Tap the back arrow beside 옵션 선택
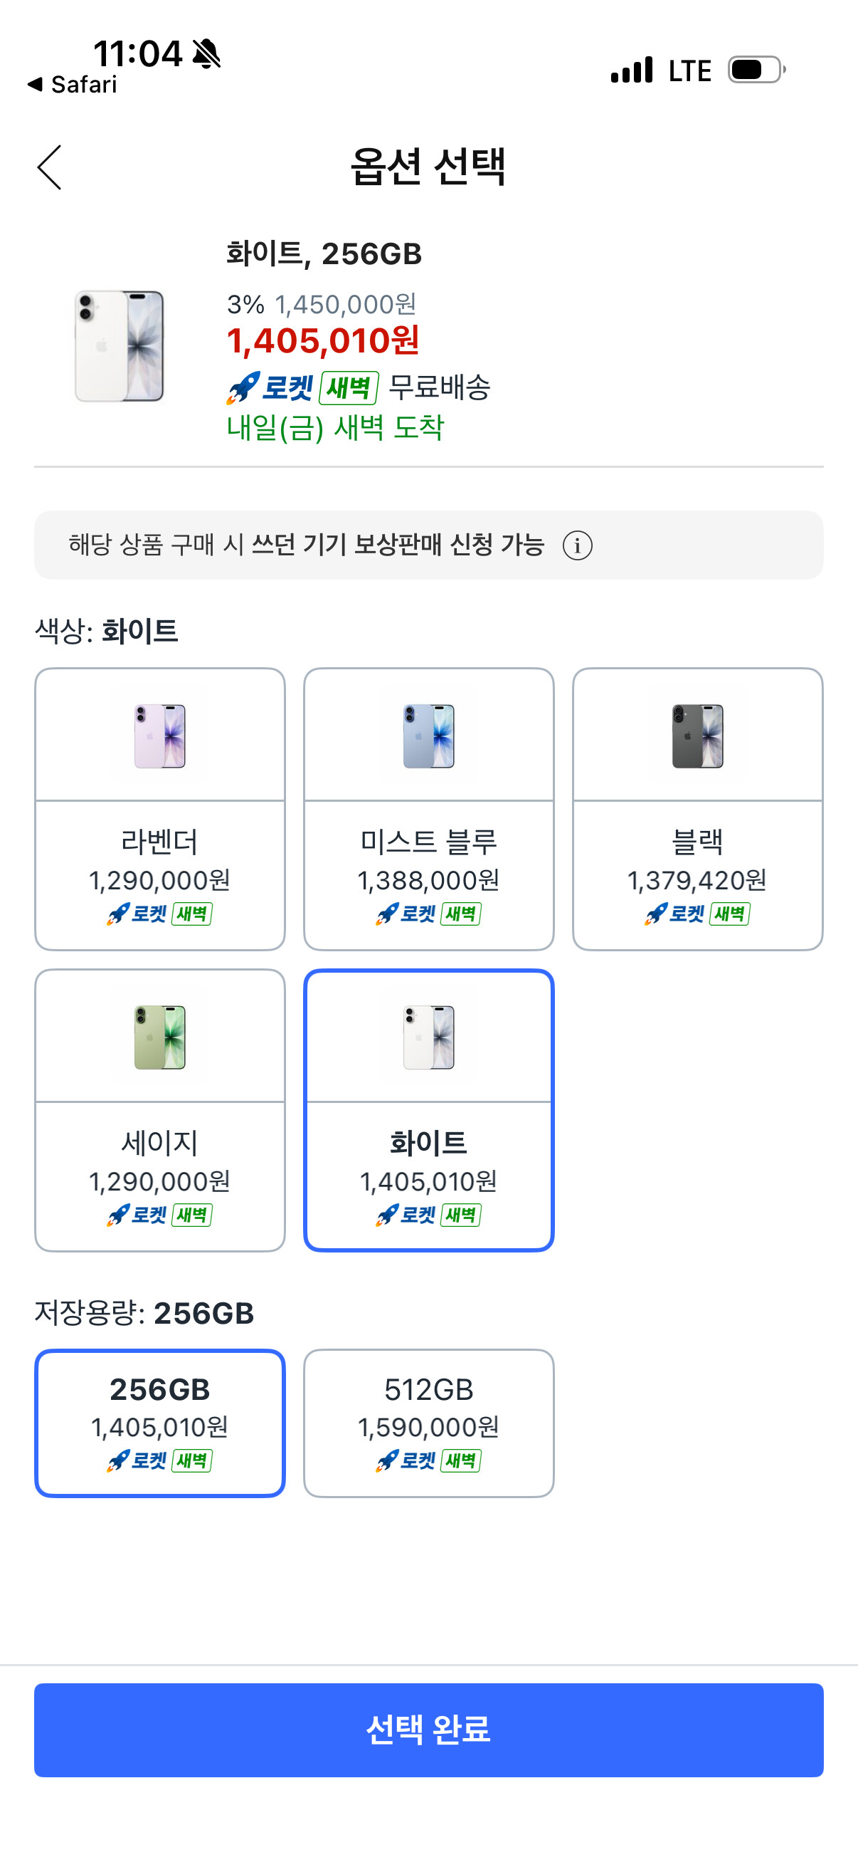Screen dimensions: 858x1867 point(49,167)
